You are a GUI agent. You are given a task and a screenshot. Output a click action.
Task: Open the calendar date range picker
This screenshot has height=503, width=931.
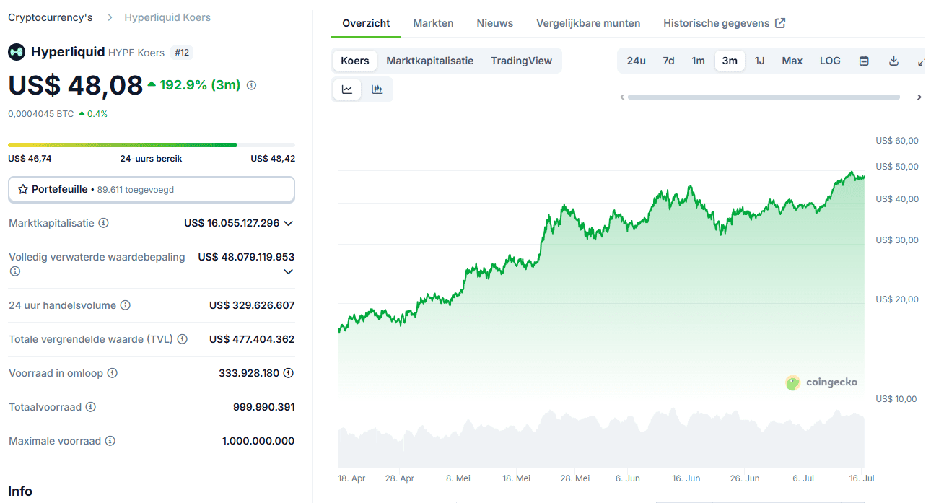click(x=864, y=61)
